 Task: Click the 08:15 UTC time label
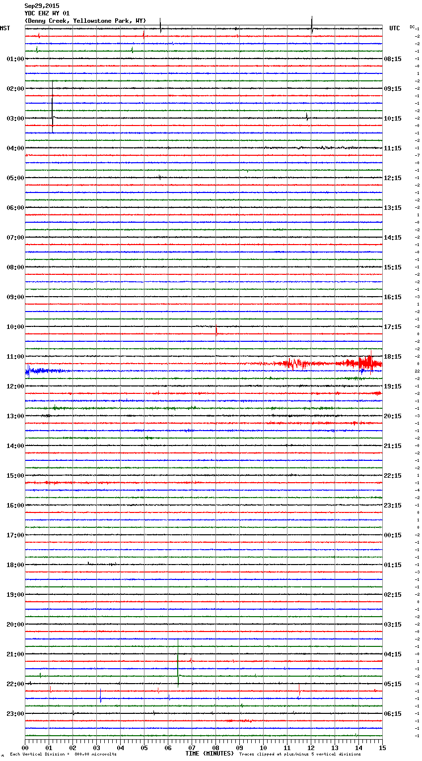[393, 59]
